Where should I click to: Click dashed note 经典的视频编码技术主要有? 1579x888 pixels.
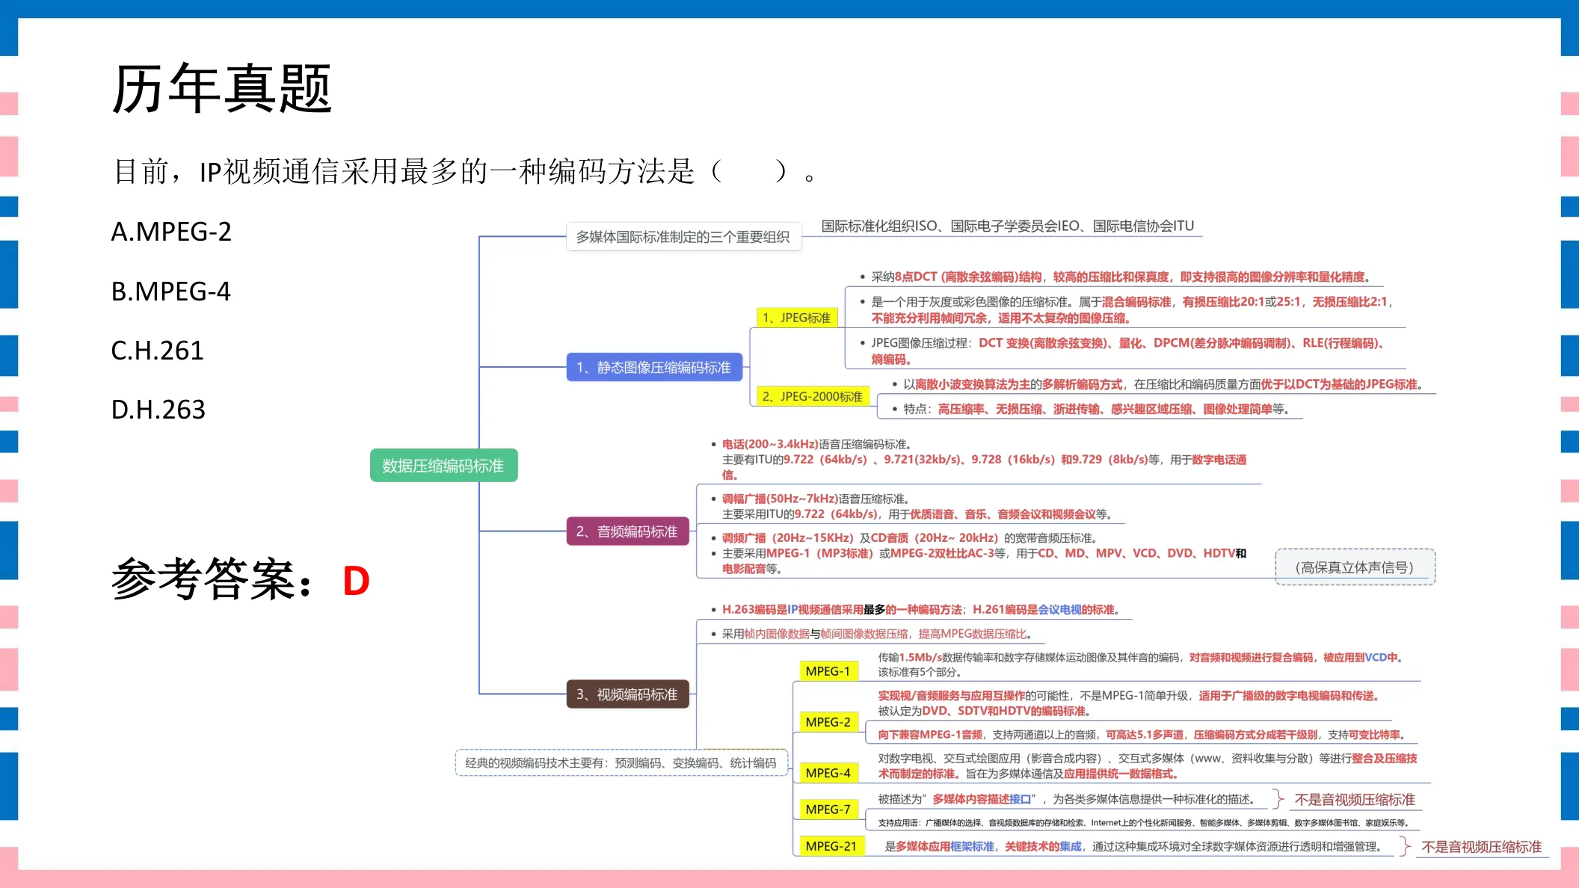point(621,763)
